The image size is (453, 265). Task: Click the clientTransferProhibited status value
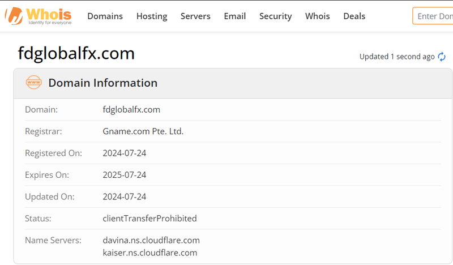pyautogui.click(x=149, y=218)
